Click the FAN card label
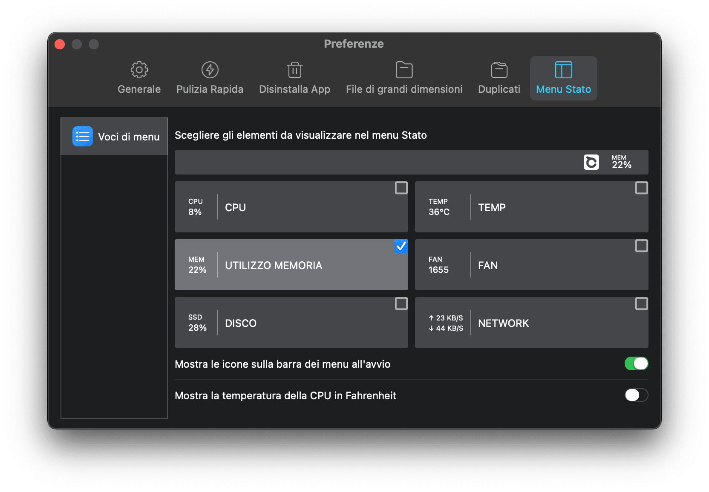Viewport: 709px width, 492px height. click(488, 265)
